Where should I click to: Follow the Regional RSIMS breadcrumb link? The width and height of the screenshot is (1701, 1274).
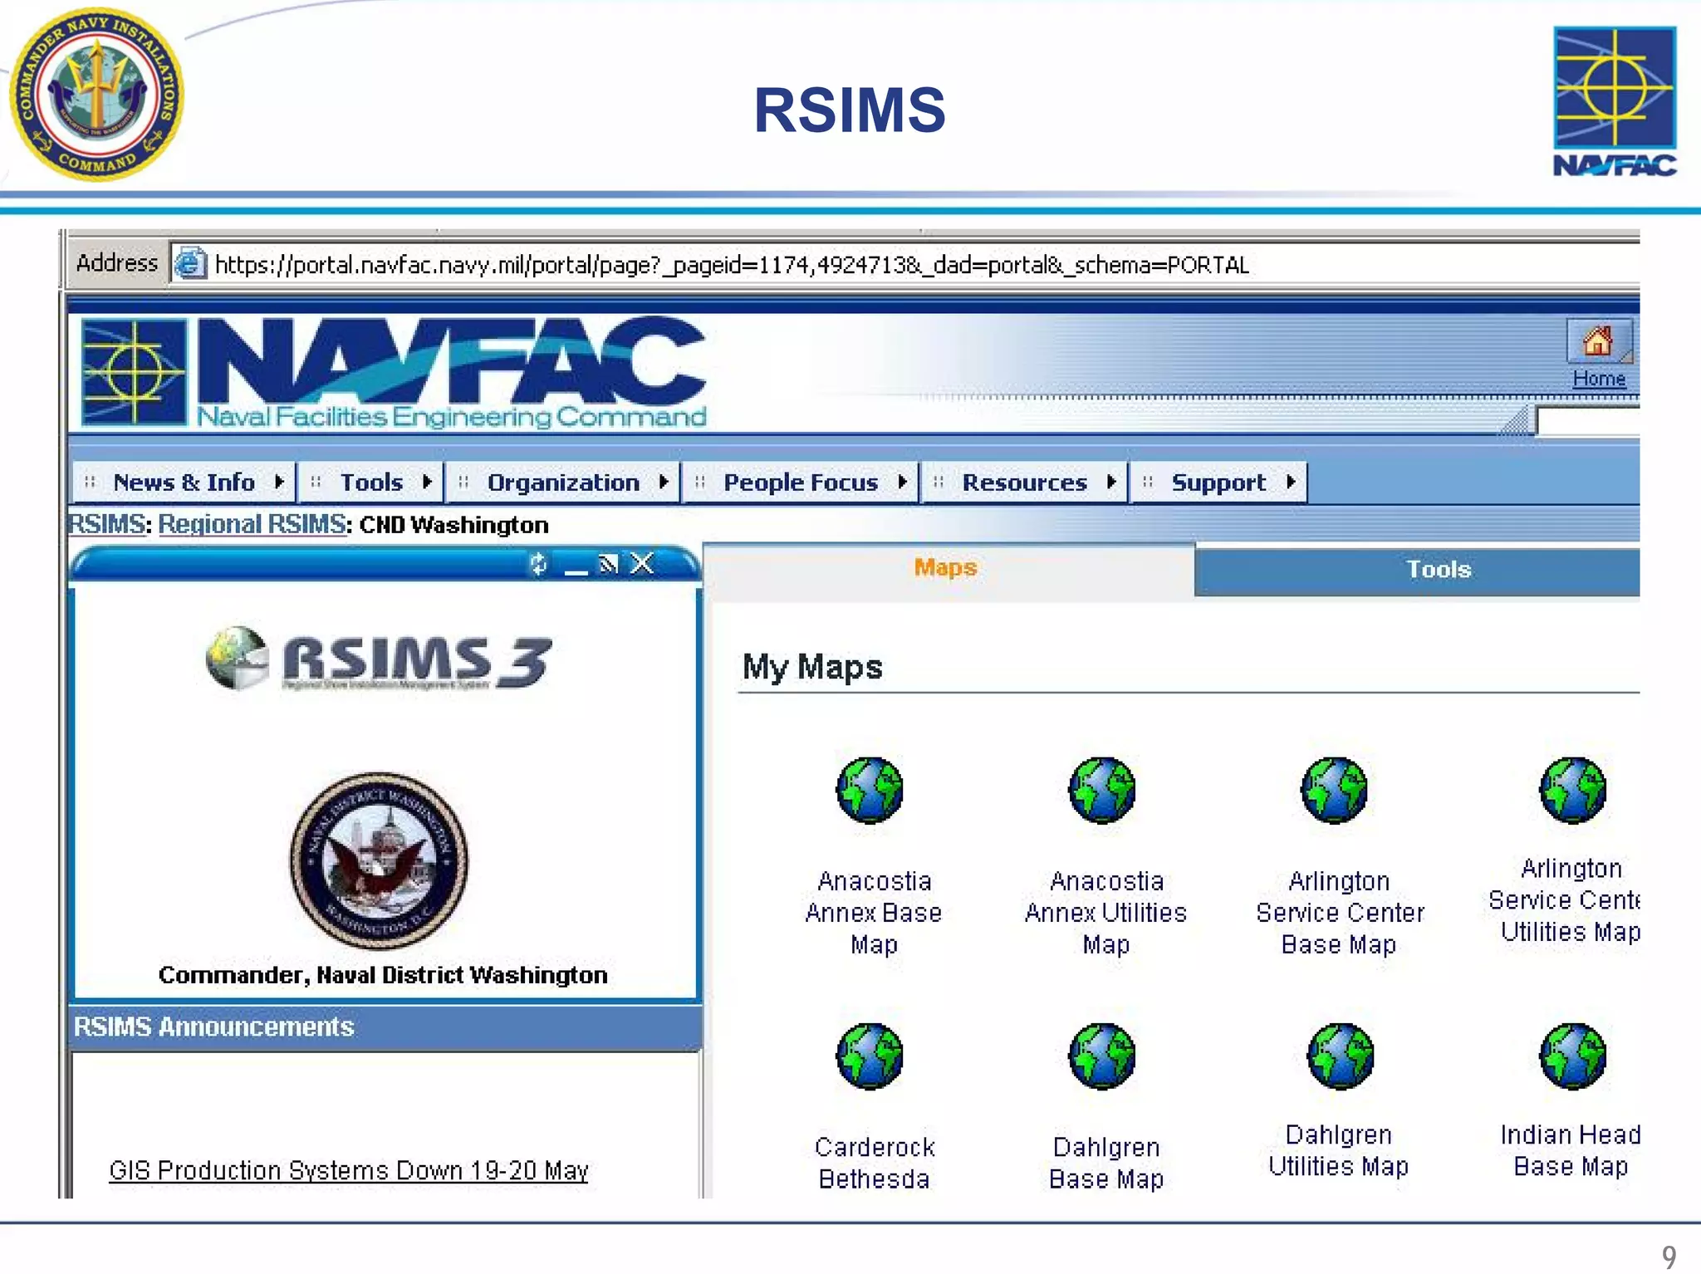[x=252, y=525]
